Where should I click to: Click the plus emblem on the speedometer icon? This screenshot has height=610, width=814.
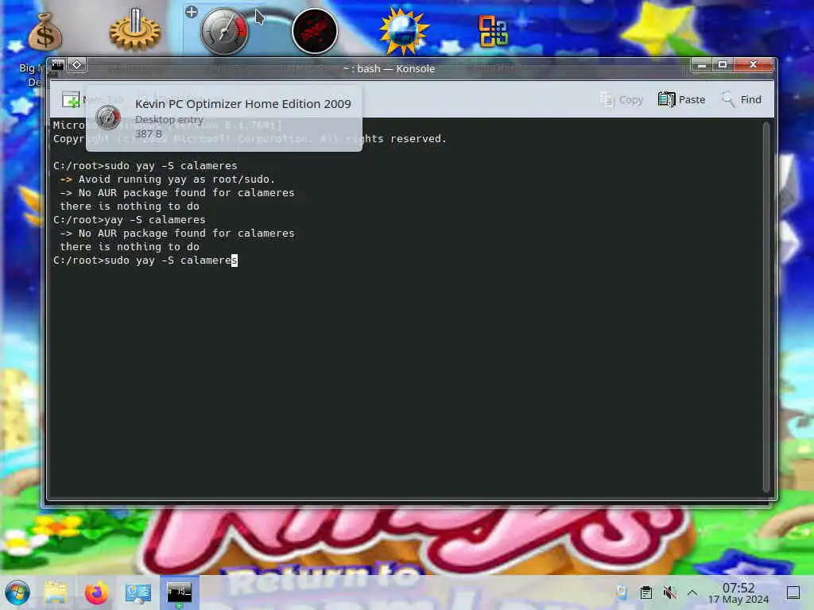point(191,12)
